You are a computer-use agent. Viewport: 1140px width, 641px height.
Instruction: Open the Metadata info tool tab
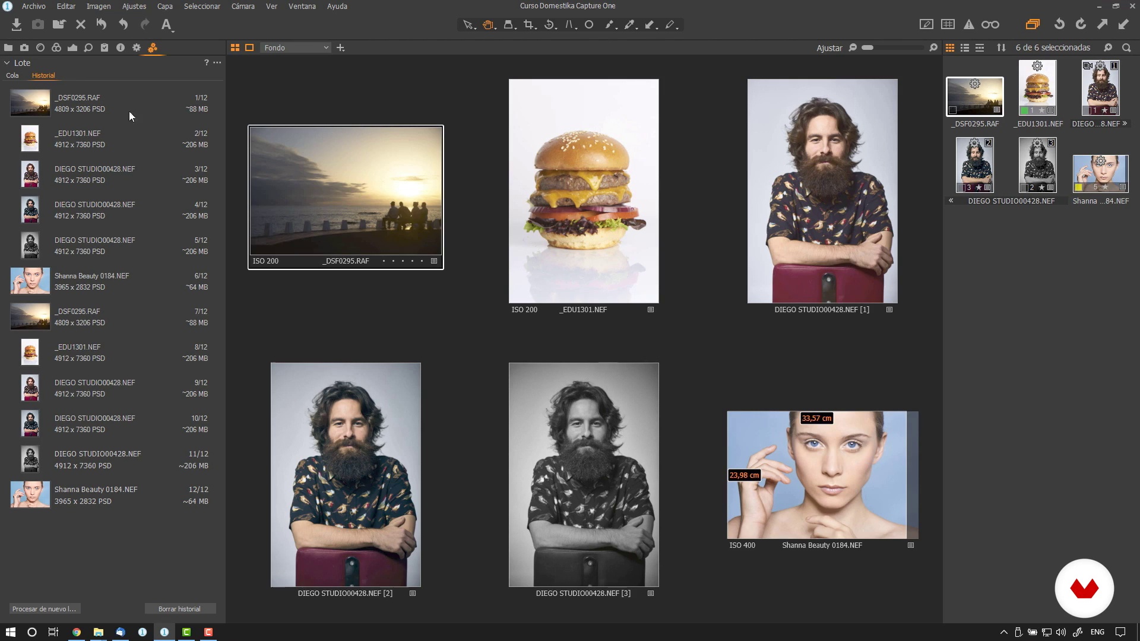click(x=121, y=47)
